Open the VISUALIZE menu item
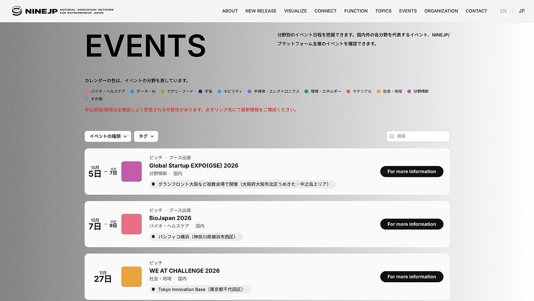Image resolution: width=534 pixels, height=301 pixels. (295, 11)
